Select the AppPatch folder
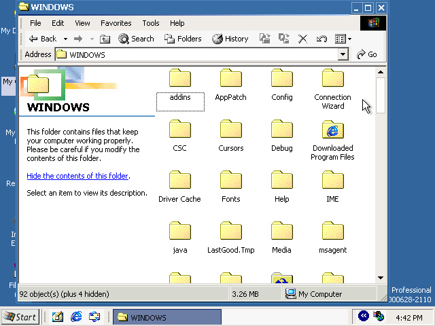435x326 pixels. pyautogui.click(x=231, y=86)
